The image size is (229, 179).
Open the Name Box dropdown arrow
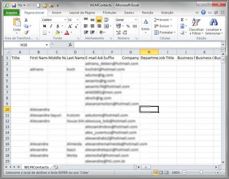[47, 45]
